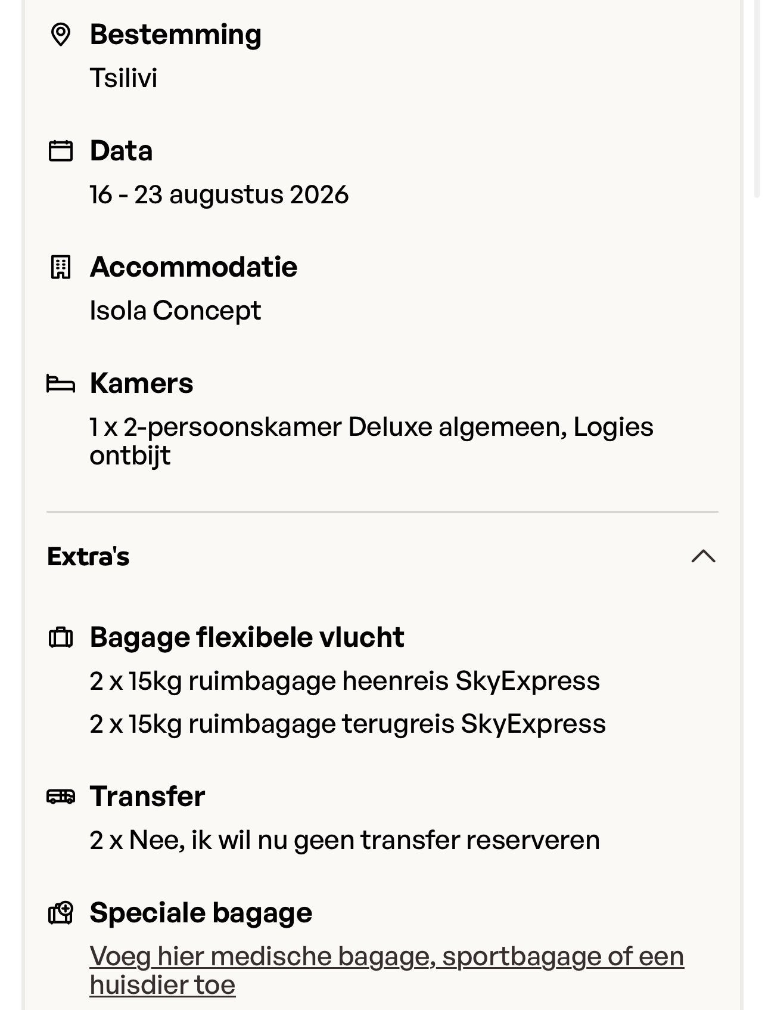Viewport: 765px width, 1010px height.
Task: Collapse the Extra's section with chevron
Action: (x=703, y=556)
